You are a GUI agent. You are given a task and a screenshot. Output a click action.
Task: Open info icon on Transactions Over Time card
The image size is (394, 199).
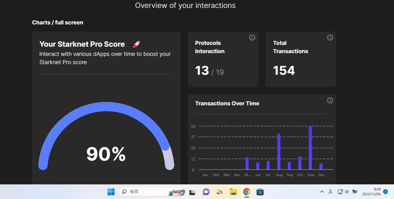click(330, 100)
